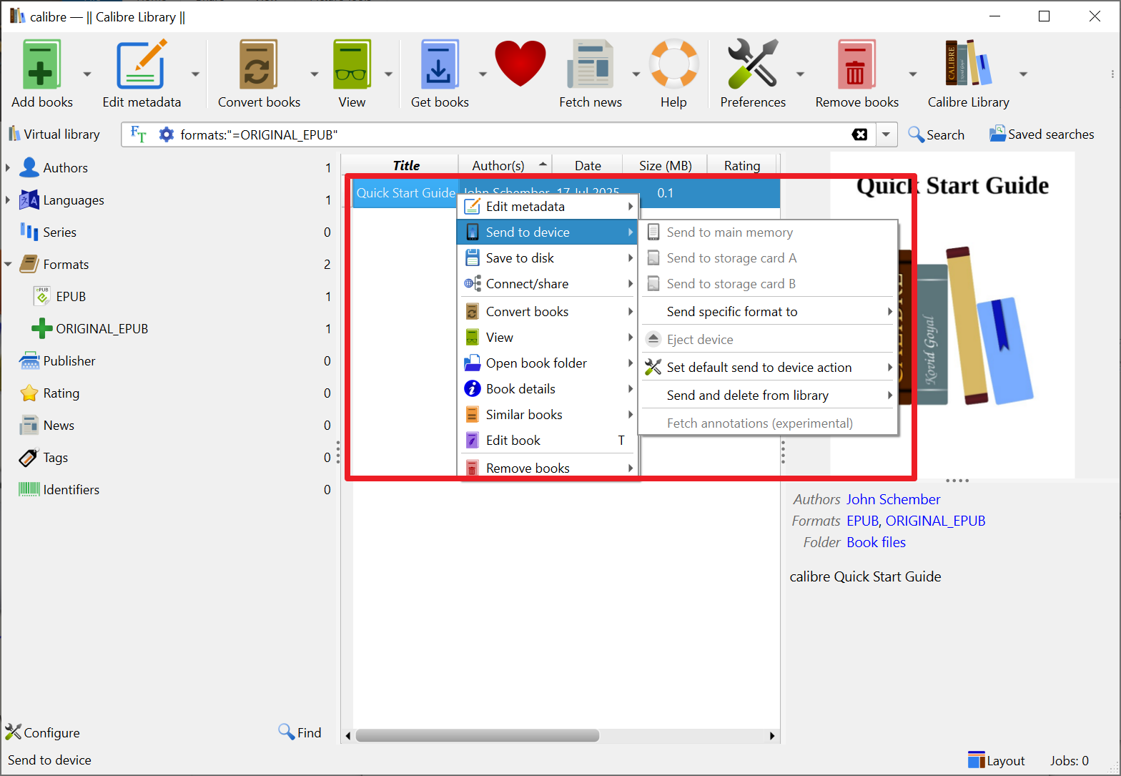Select Save to disk in context menu

pos(548,258)
